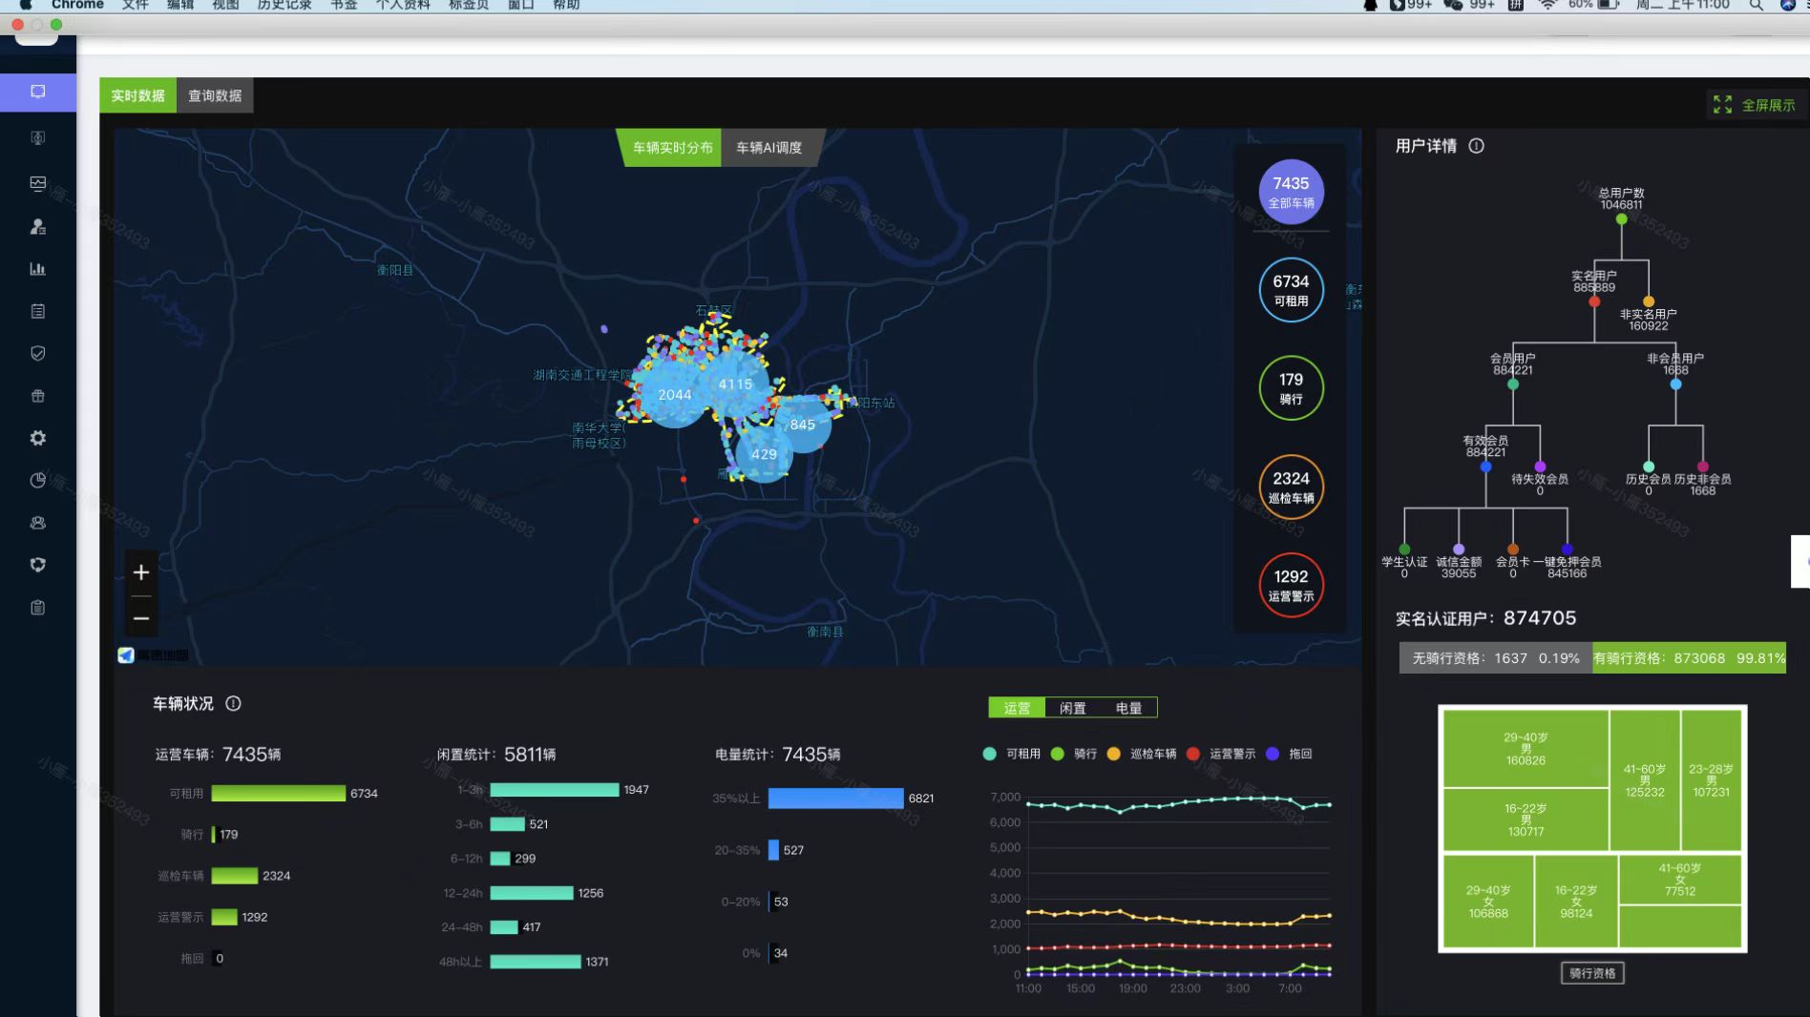Open the order list sidebar icon
The image size is (1810, 1017).
coord(38,311)
